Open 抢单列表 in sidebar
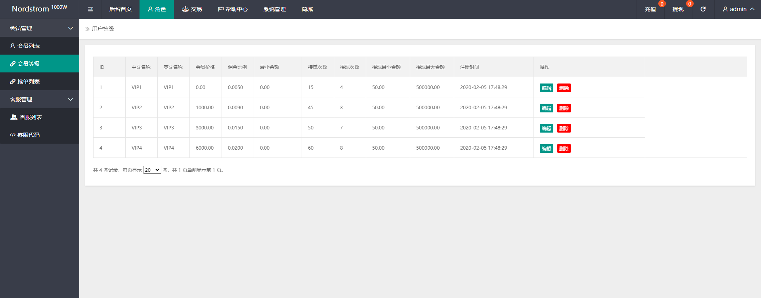The height and width of the screenshot is (298, 761). coord(40,82)
